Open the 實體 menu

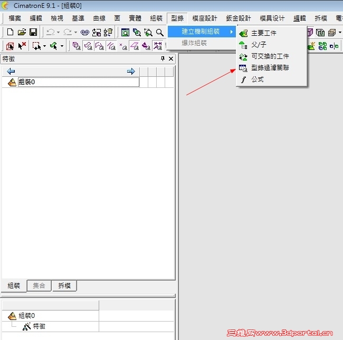coord(135,18)
